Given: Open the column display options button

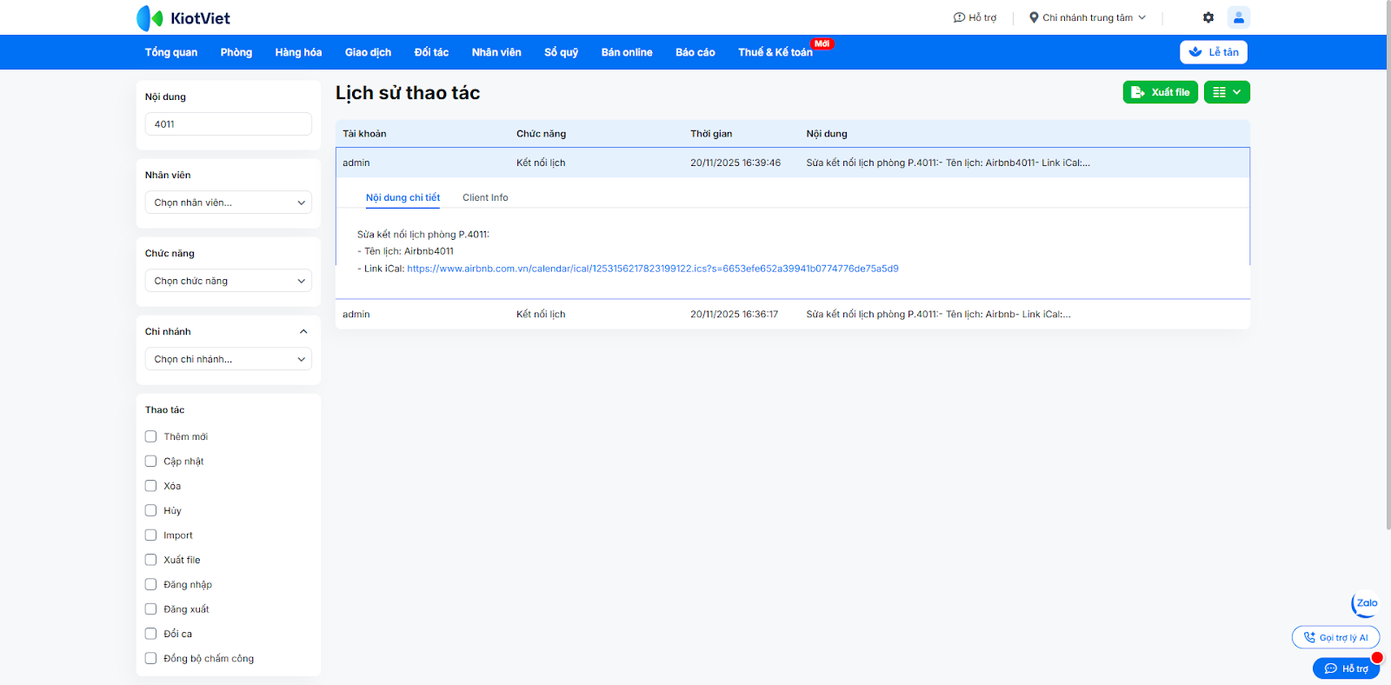Looking at the screenshot, I should click(1227, 92).
